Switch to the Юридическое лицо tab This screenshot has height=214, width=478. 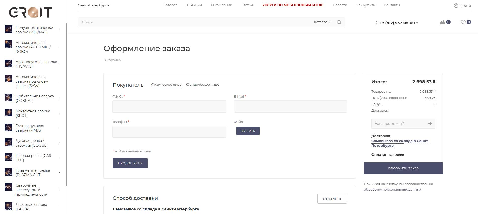tap(202, 85)
